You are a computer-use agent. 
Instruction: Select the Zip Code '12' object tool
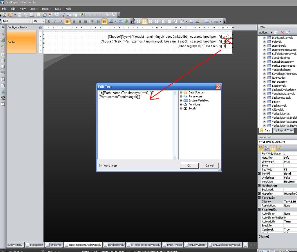(3, 98)
